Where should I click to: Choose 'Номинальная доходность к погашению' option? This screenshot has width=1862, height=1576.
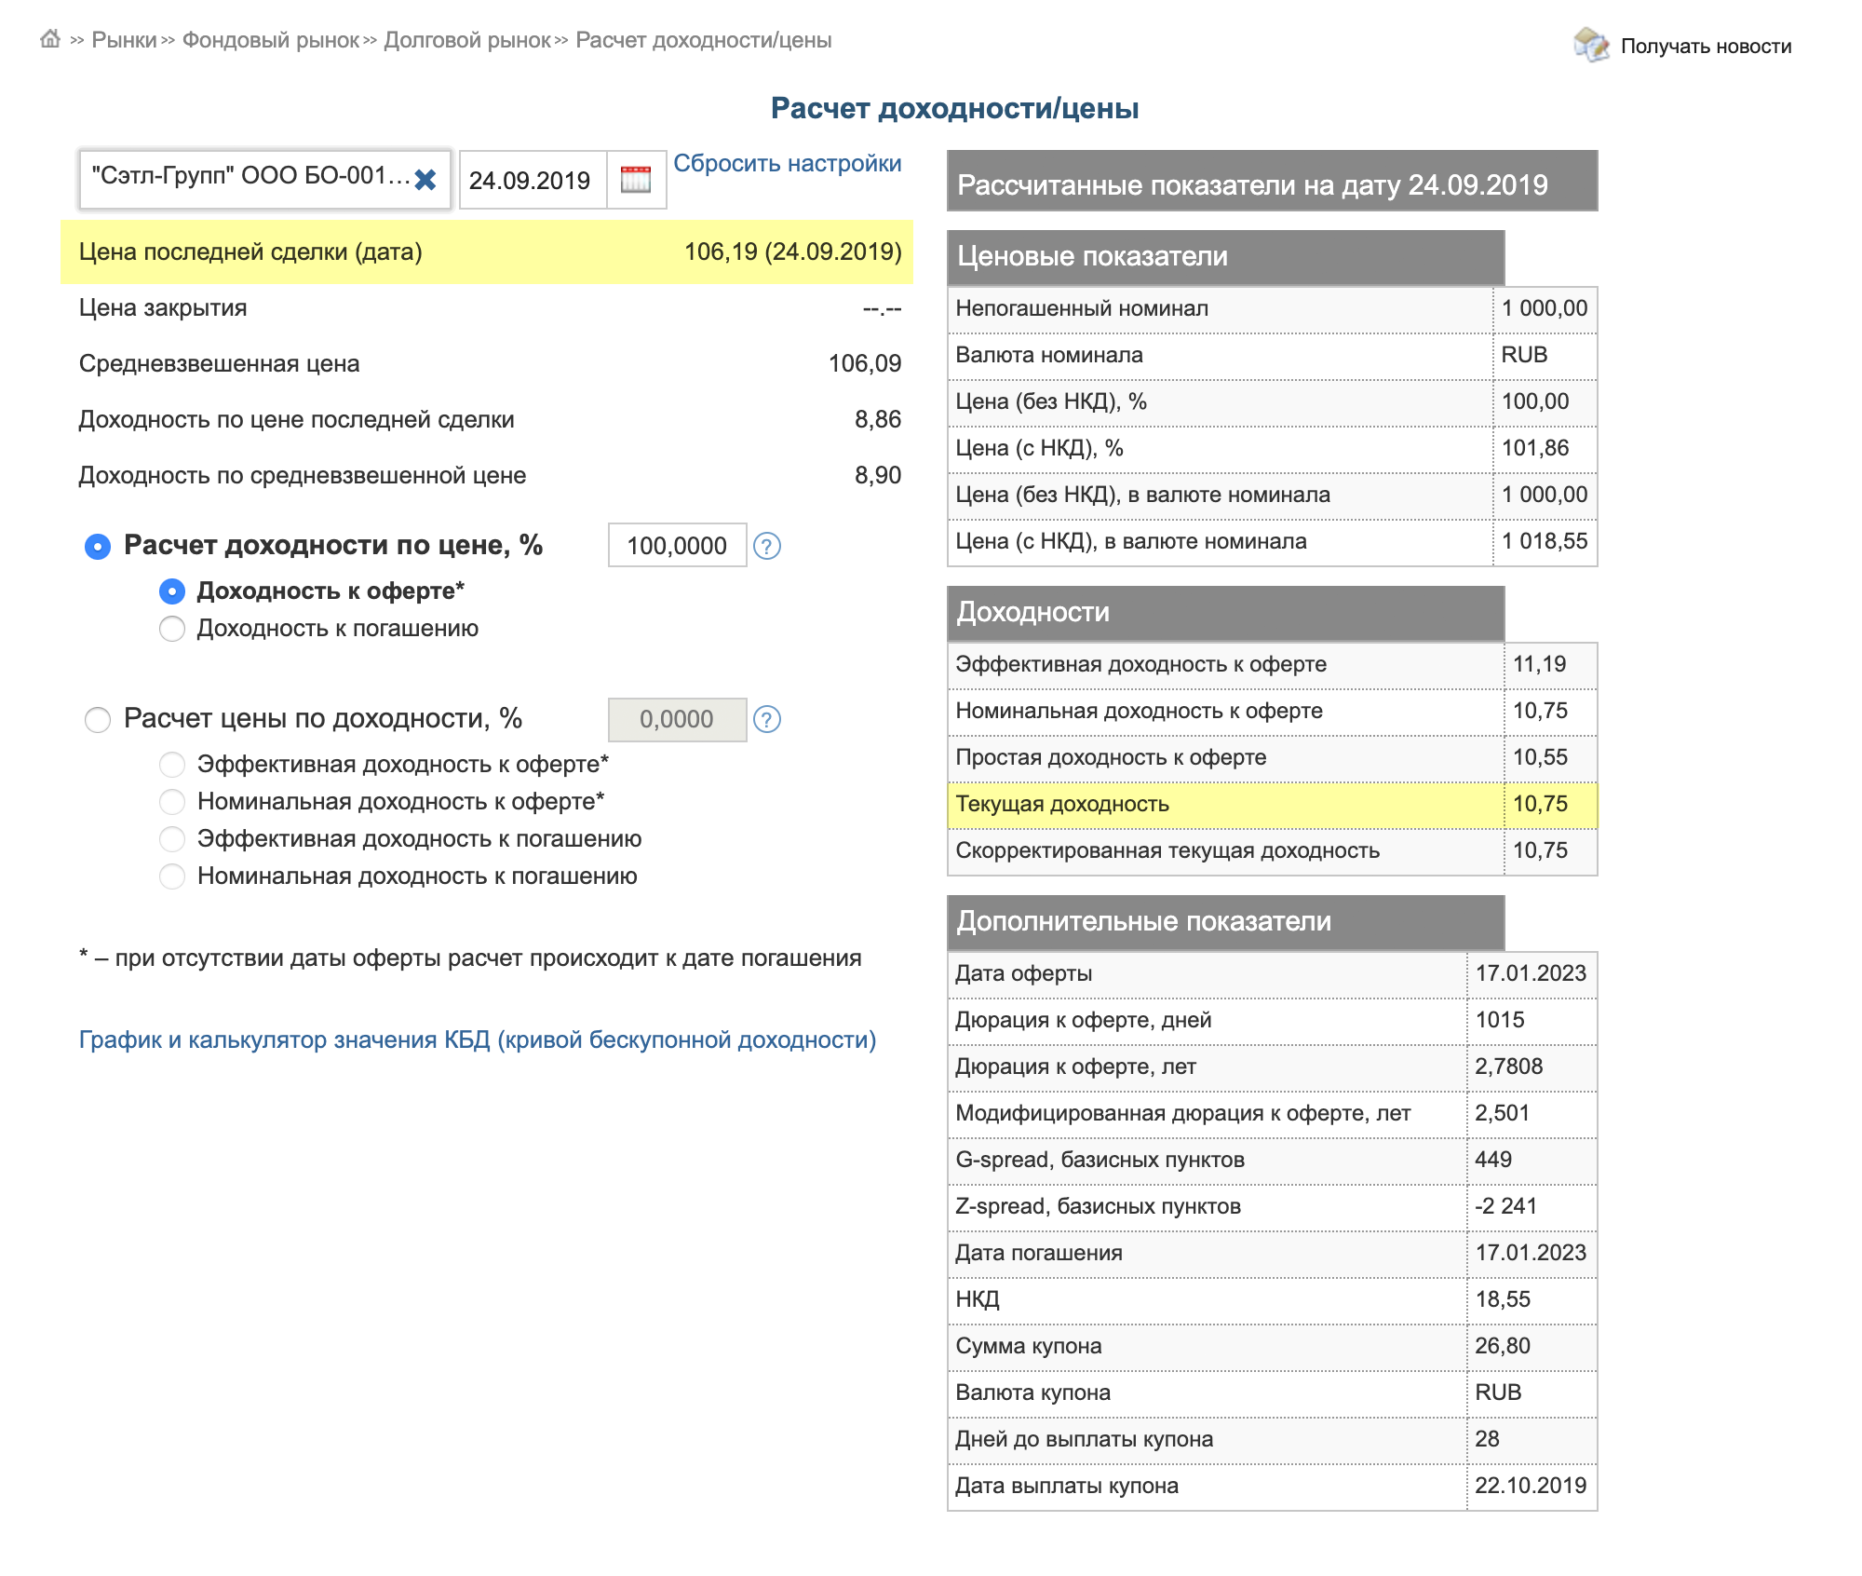coord(172,876)
